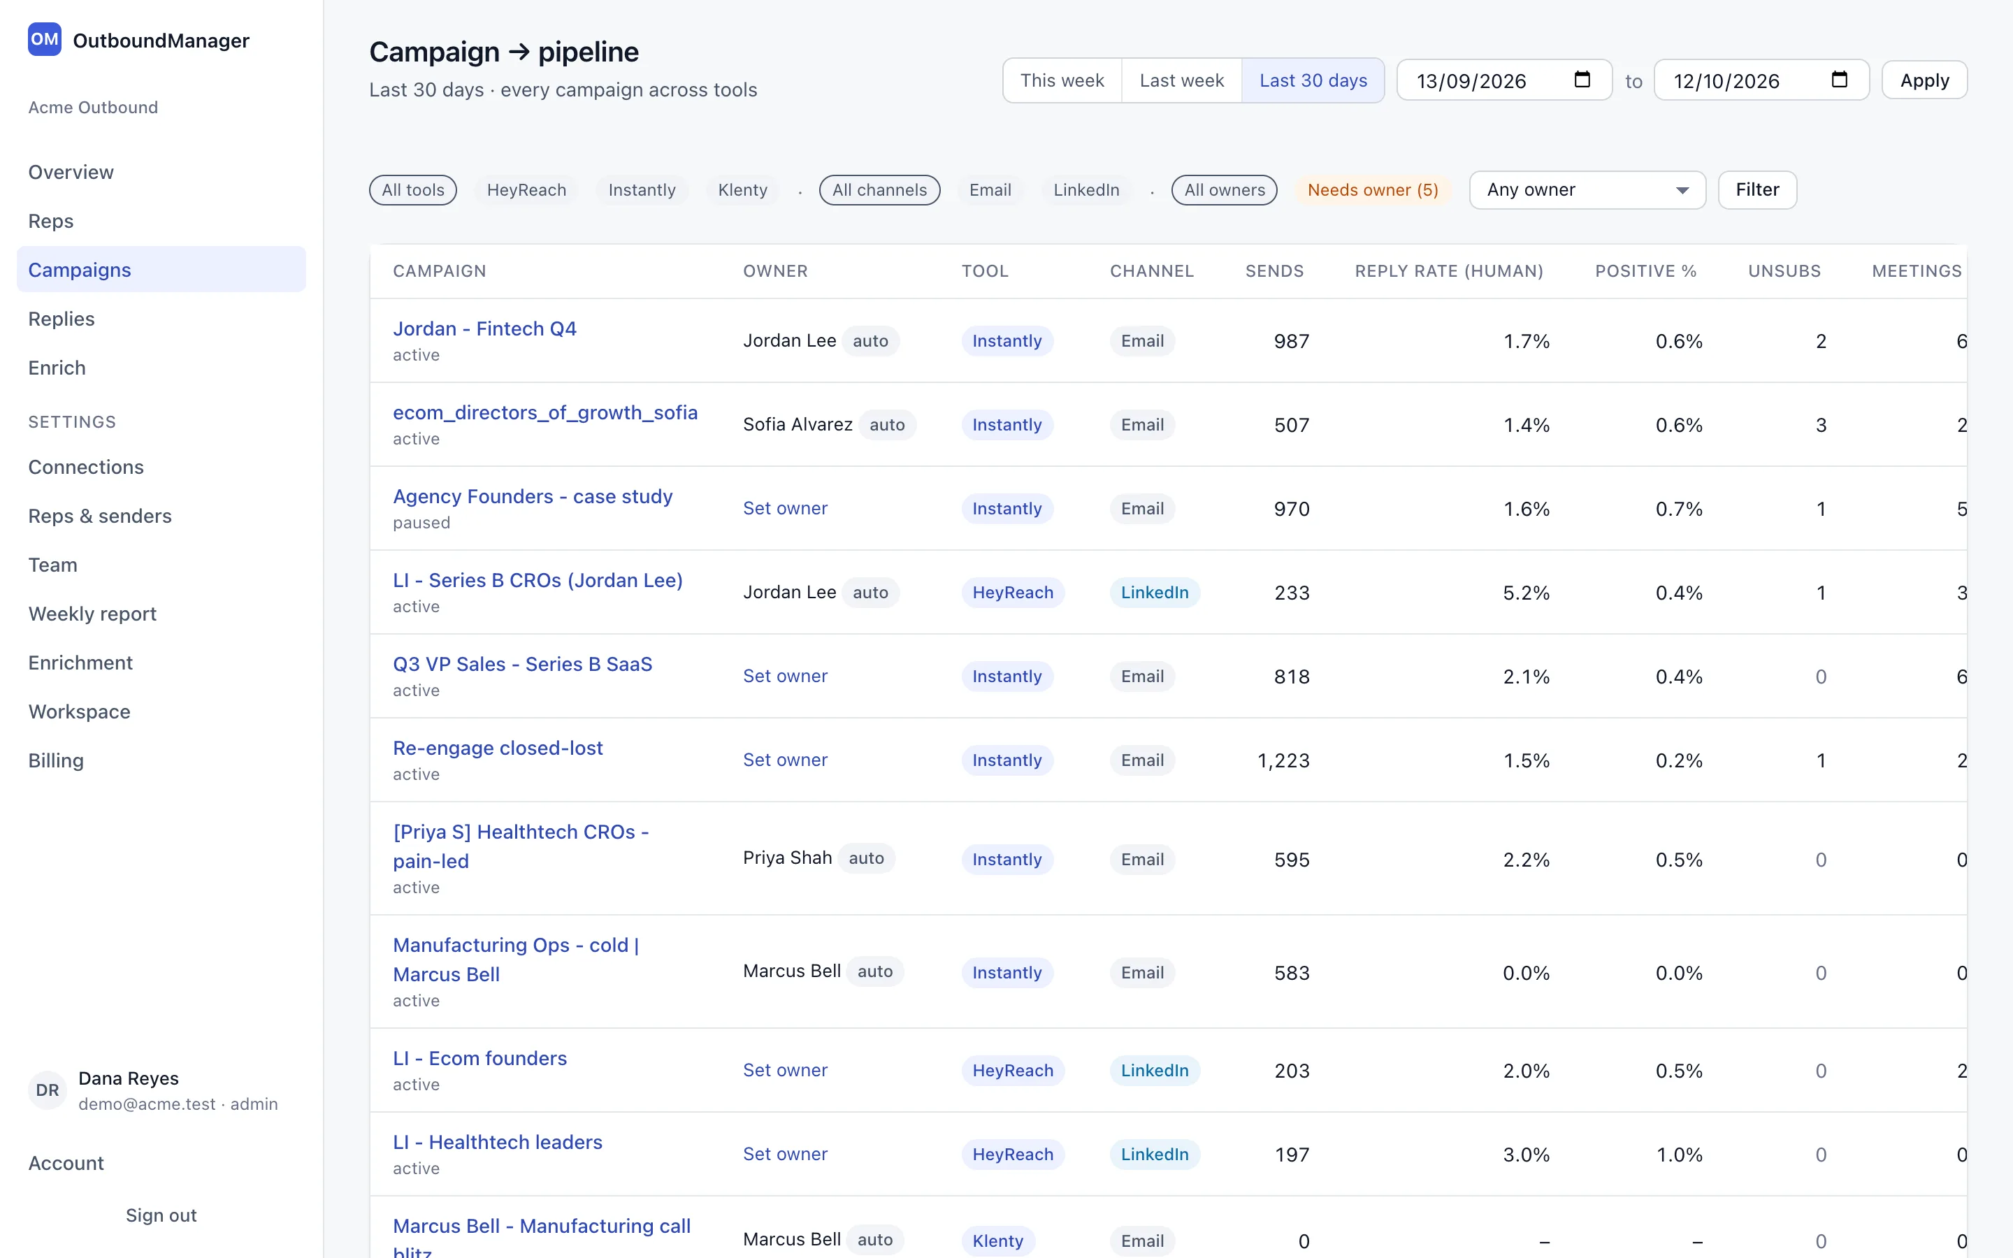The height and width of the screenshot is (1258, 2013).
Task: Open Connections settings
Action: tap(161, 467)
